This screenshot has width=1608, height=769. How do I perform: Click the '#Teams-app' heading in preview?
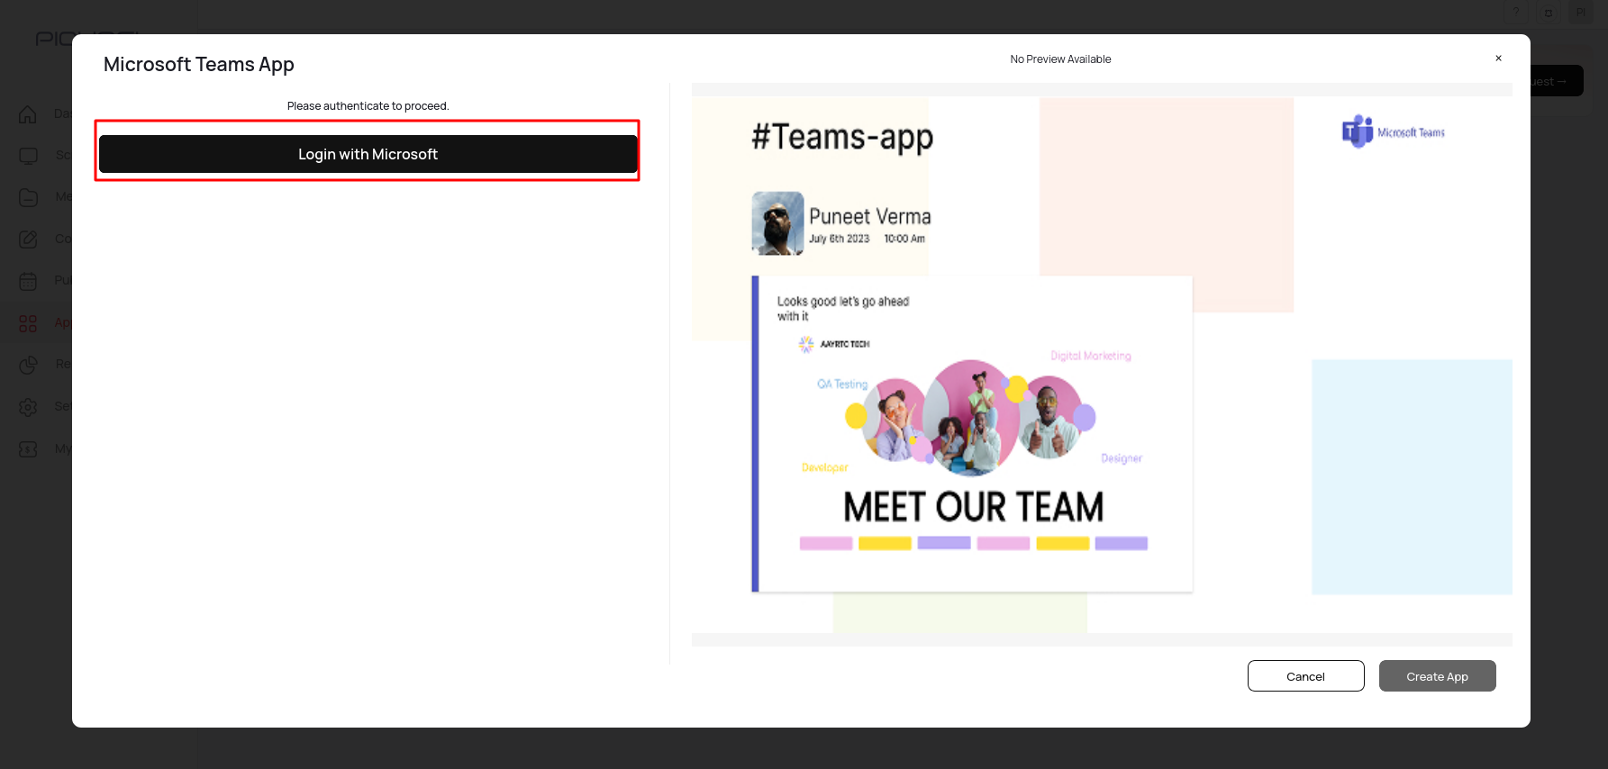pos(842,137)
